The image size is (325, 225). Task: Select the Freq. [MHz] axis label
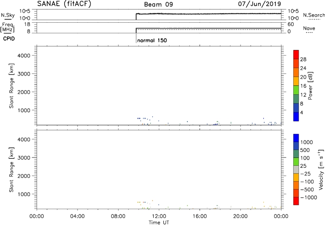pos(7,27)
